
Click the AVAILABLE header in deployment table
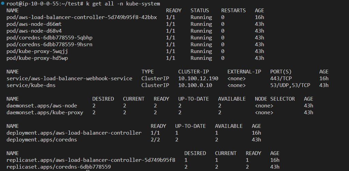tap(229, 126)
